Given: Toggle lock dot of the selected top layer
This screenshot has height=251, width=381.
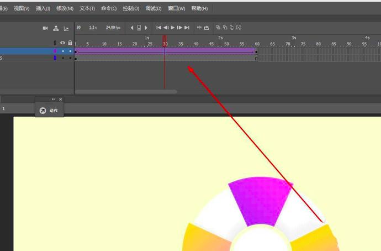Looking at the screenshot, I should point(70,51).
